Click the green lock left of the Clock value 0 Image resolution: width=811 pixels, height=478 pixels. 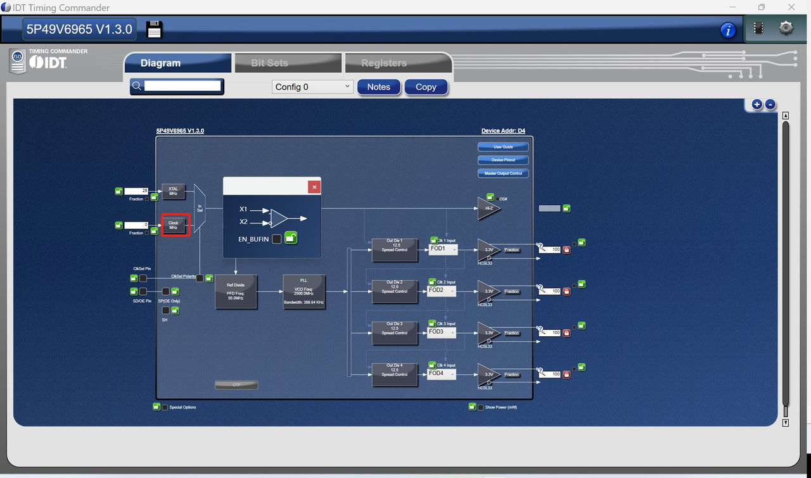point(118,225)
